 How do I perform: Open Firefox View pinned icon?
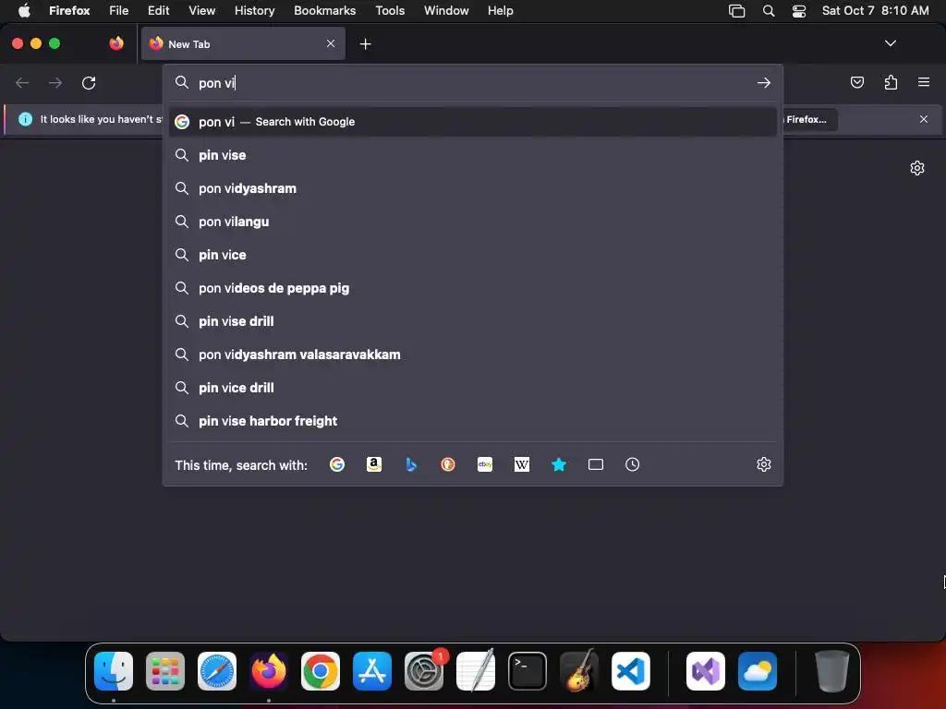click(x=116, y=43)
